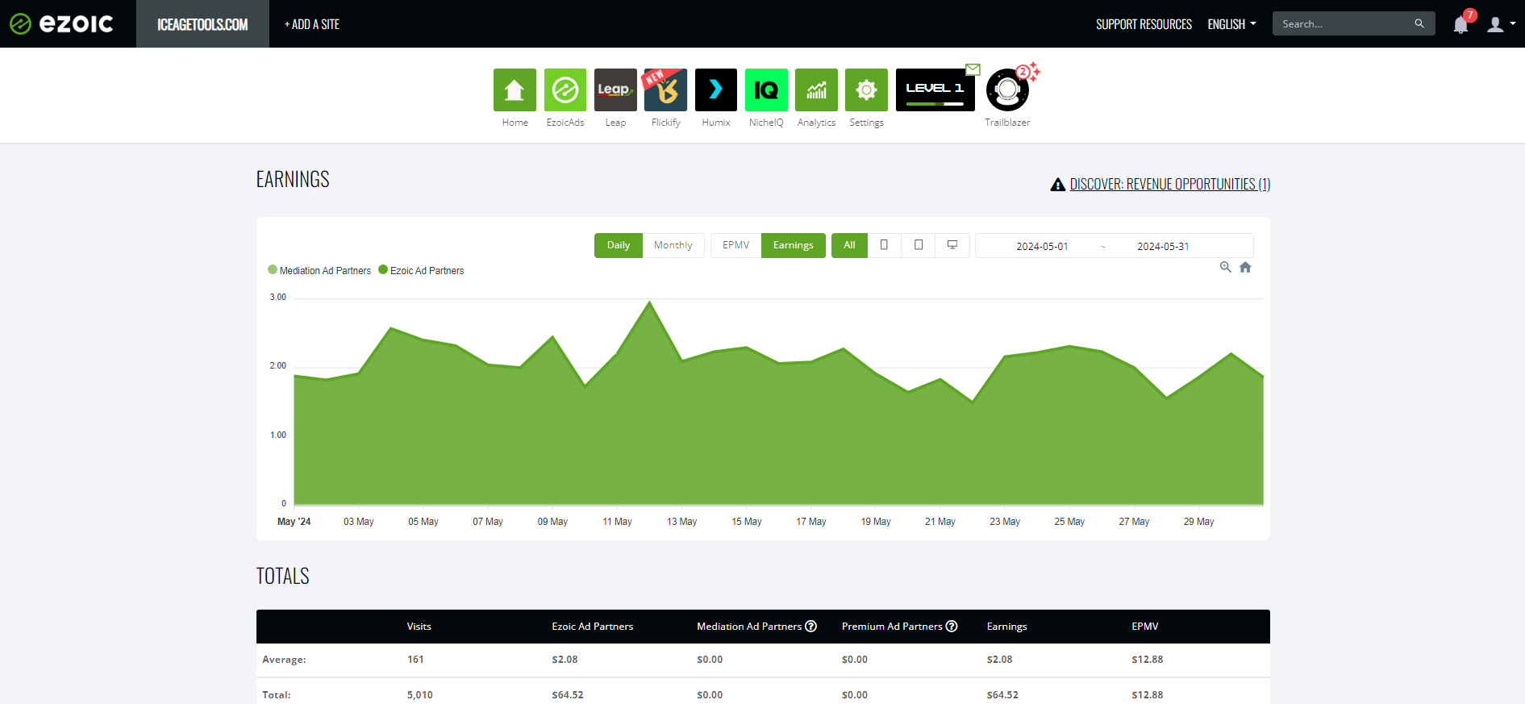Open the Settings gear icon
Viewport: 1525px width, 704px height.
(866, 90)
